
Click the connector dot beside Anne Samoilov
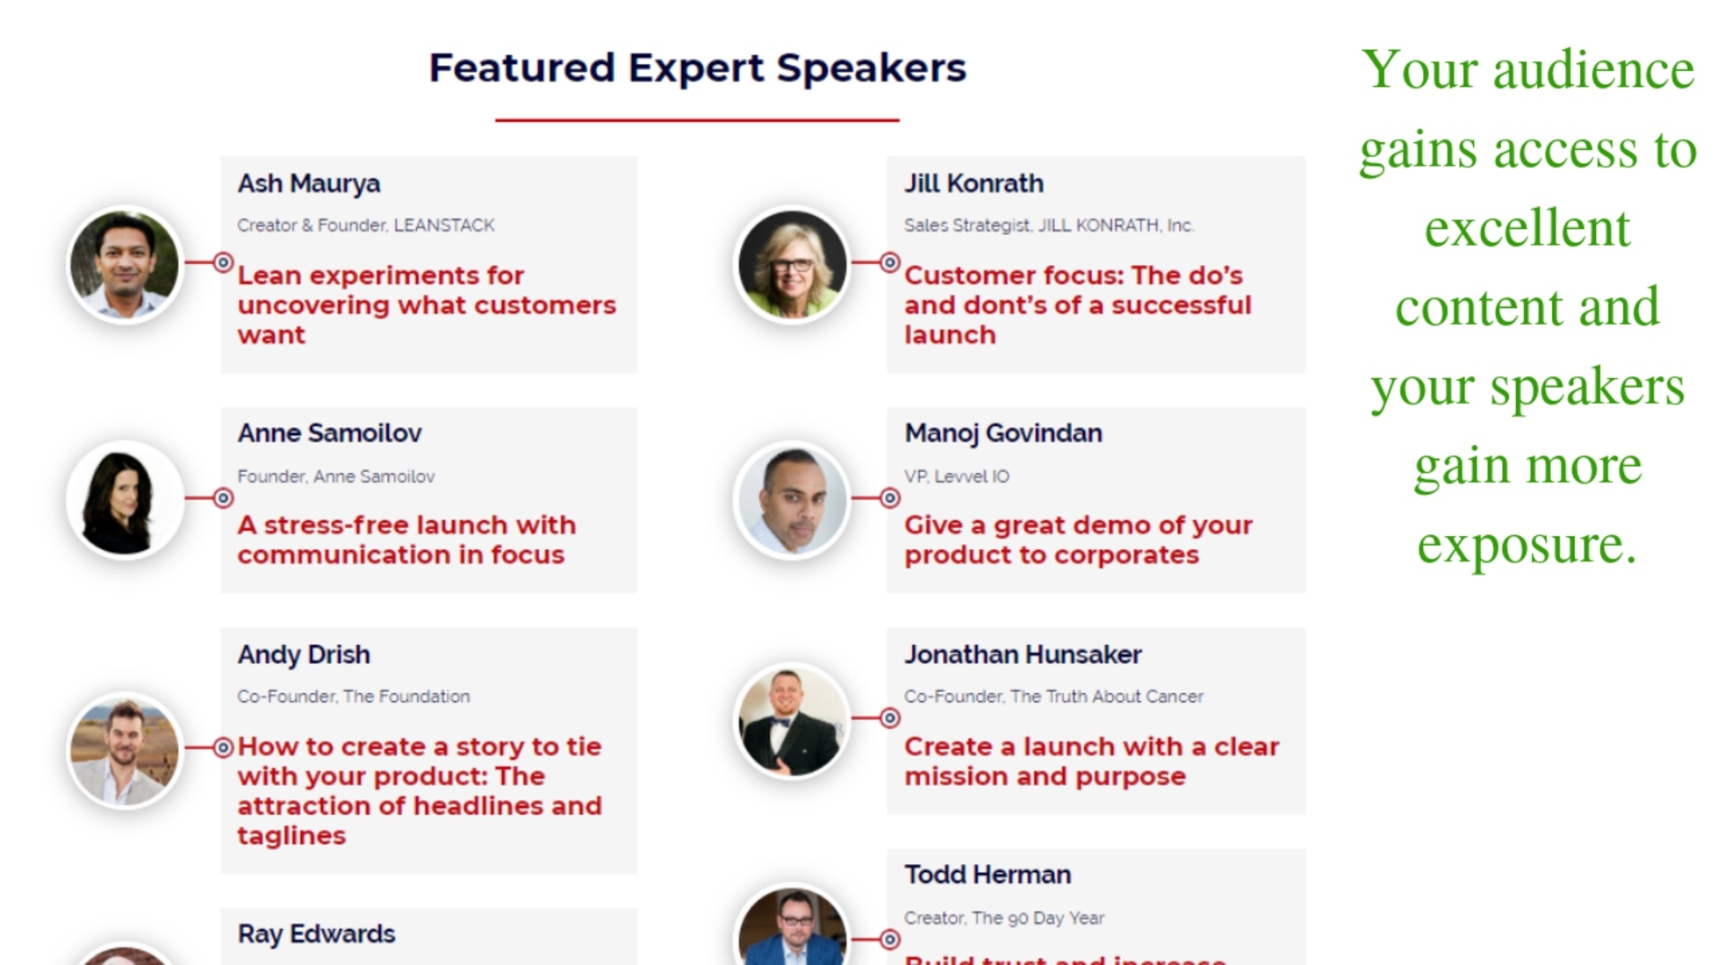tap(224, 498)
